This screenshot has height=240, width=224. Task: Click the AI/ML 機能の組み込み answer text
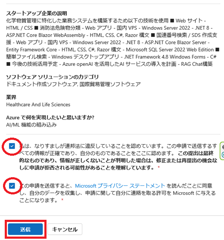point(31,125)
